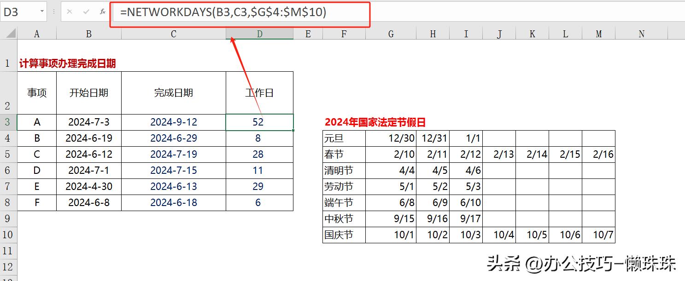Select the 国庆节 label cell
Screen dimensions: 685x281
pyautogui.click(x=344, y=235)
